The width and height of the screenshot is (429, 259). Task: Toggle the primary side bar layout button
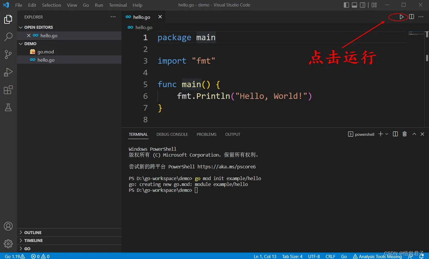coord(346,5)
